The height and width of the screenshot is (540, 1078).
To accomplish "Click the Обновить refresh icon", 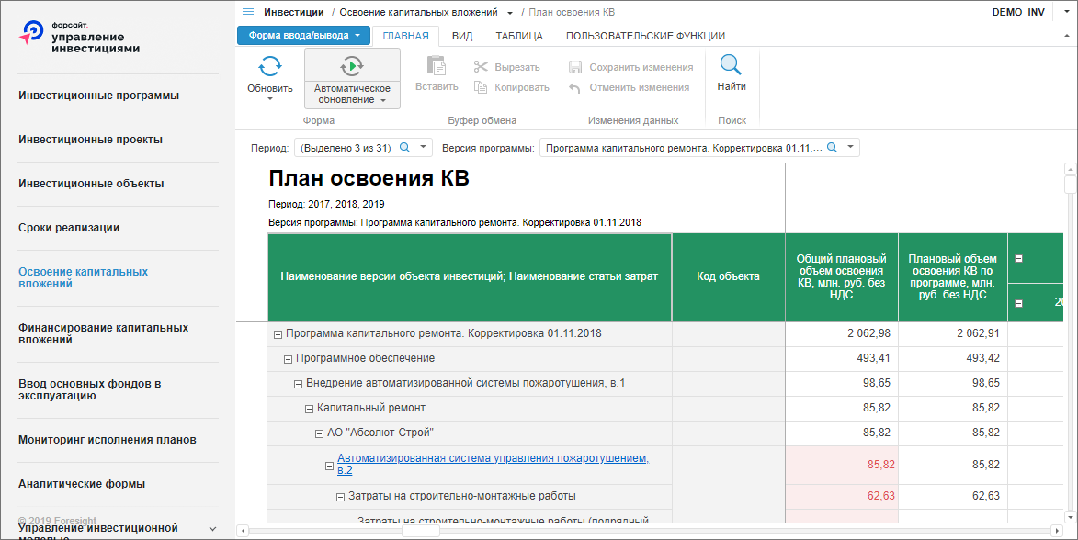I will [x=269, y=67].
